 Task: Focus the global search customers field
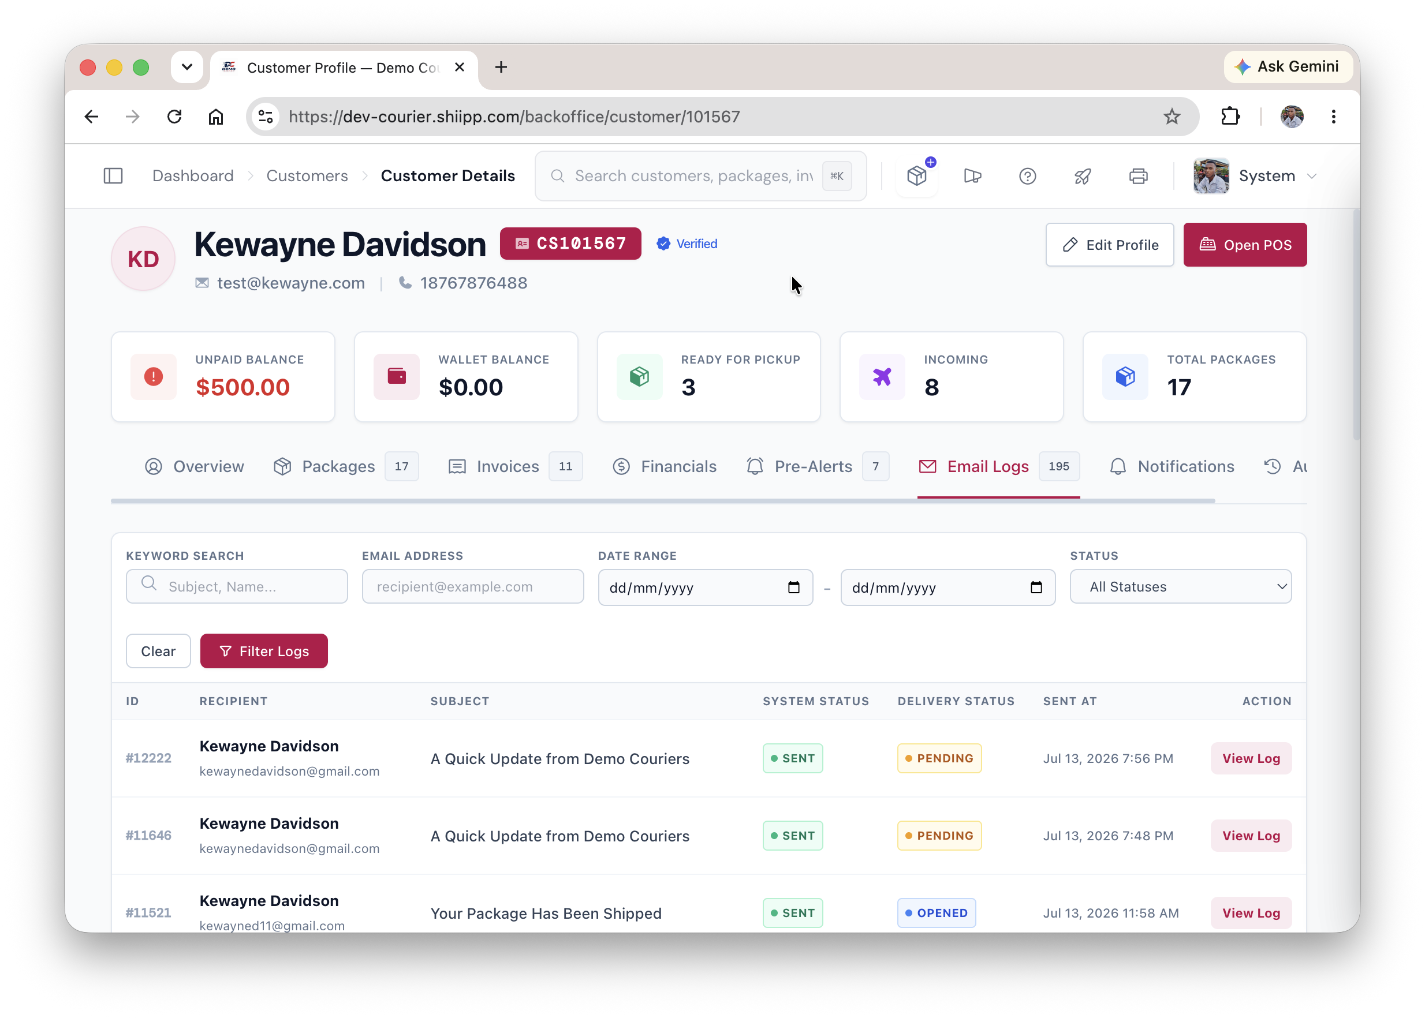click(x=701, y=175)
